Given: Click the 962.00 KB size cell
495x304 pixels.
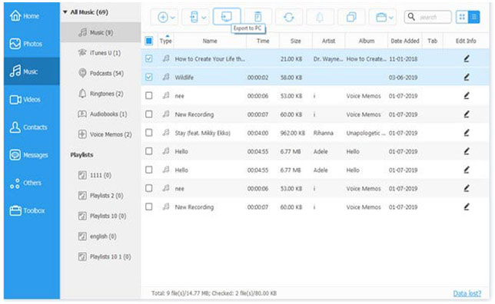Looking at the screenshot, I should (x=293, y=133).
